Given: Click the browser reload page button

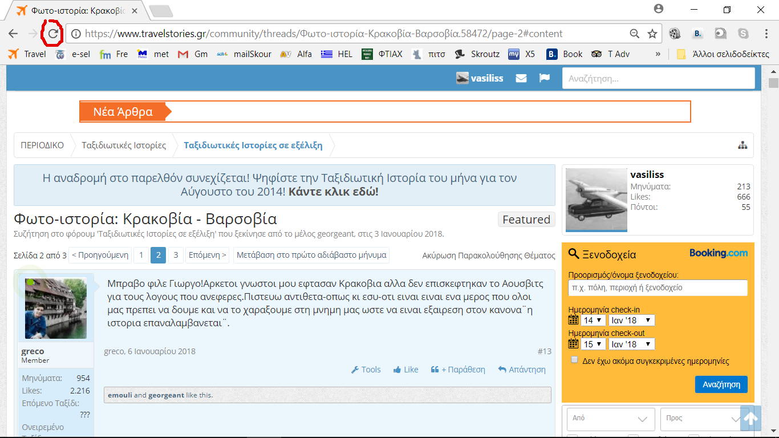Looking at the screenshot, I should click(x=52, y=34).
